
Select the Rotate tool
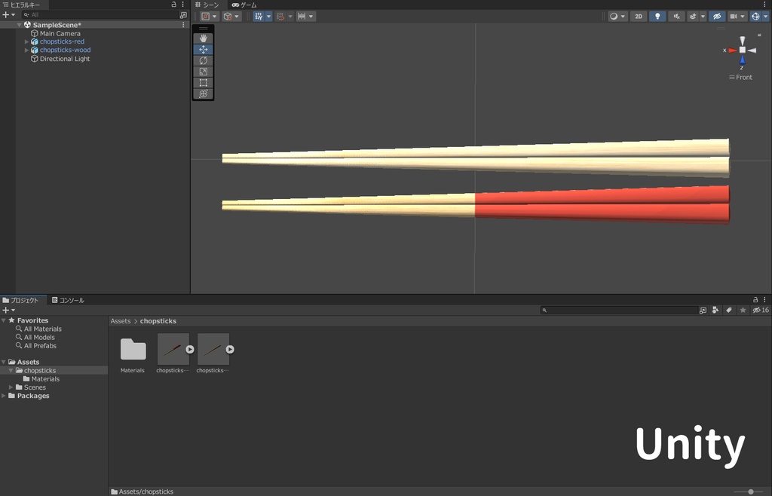204,60
